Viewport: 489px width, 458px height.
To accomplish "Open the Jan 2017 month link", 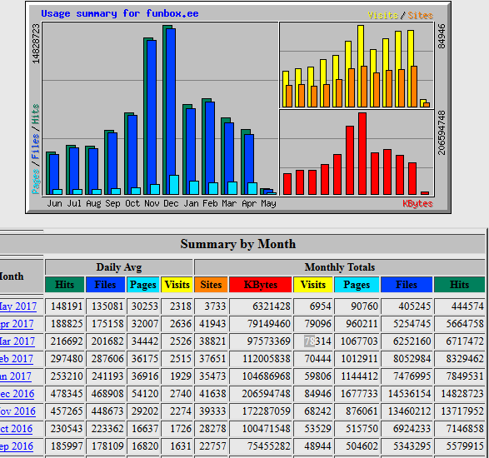I will click(16, 376).
